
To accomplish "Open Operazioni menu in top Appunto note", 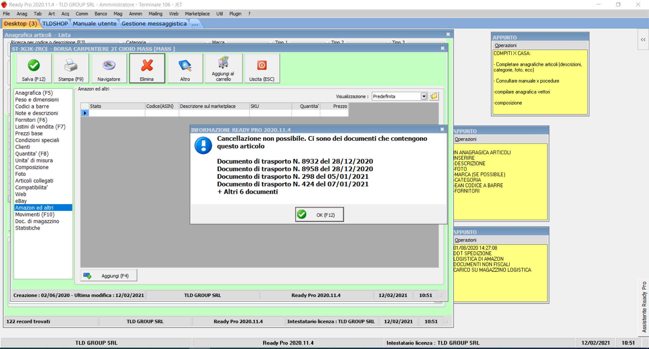I will (x=506, y=46).
